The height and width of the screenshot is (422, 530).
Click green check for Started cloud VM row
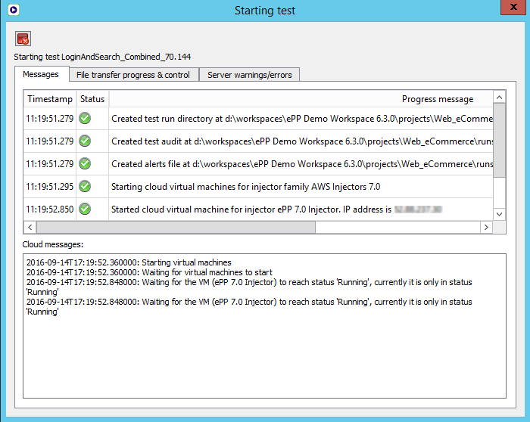(x=85, y=209)
